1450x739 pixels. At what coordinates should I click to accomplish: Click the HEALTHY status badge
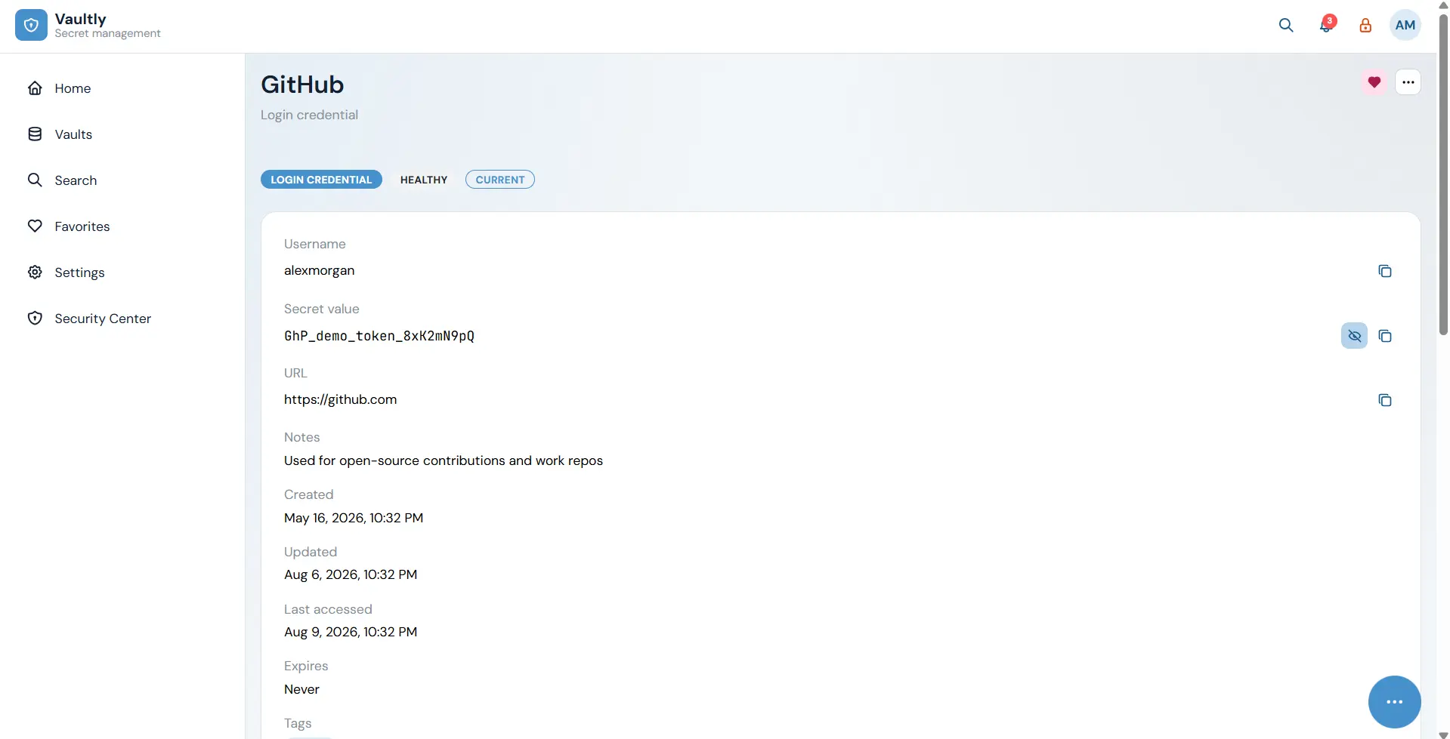pyautogui.click(x=424, y=180)
